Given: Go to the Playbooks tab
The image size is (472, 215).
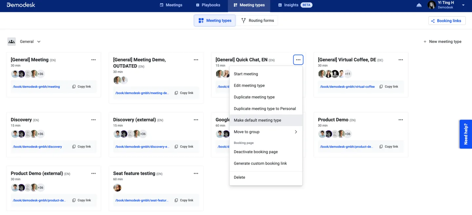Looking at the screenshot, I should tap(208, 5).
